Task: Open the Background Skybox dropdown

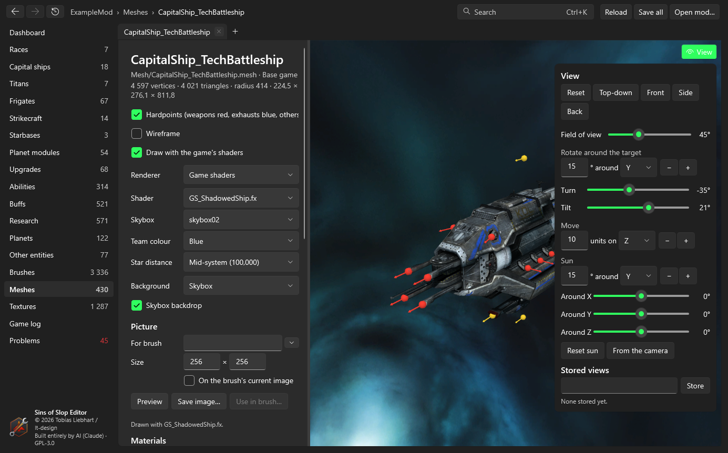Action: click(241, 286)
